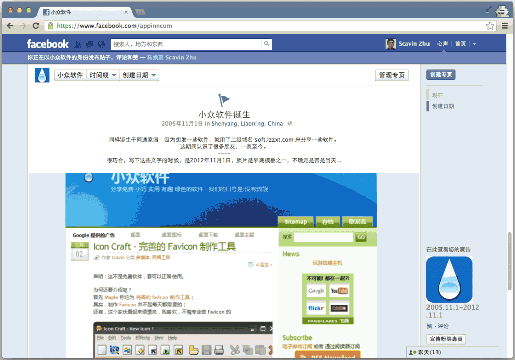Open the Chrome hamburger menu

tap(505, 26)
